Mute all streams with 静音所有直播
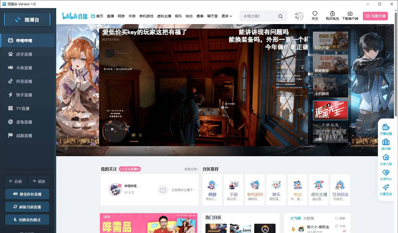The height and width of the screenshot is (233, 398). tap(27, 194)
